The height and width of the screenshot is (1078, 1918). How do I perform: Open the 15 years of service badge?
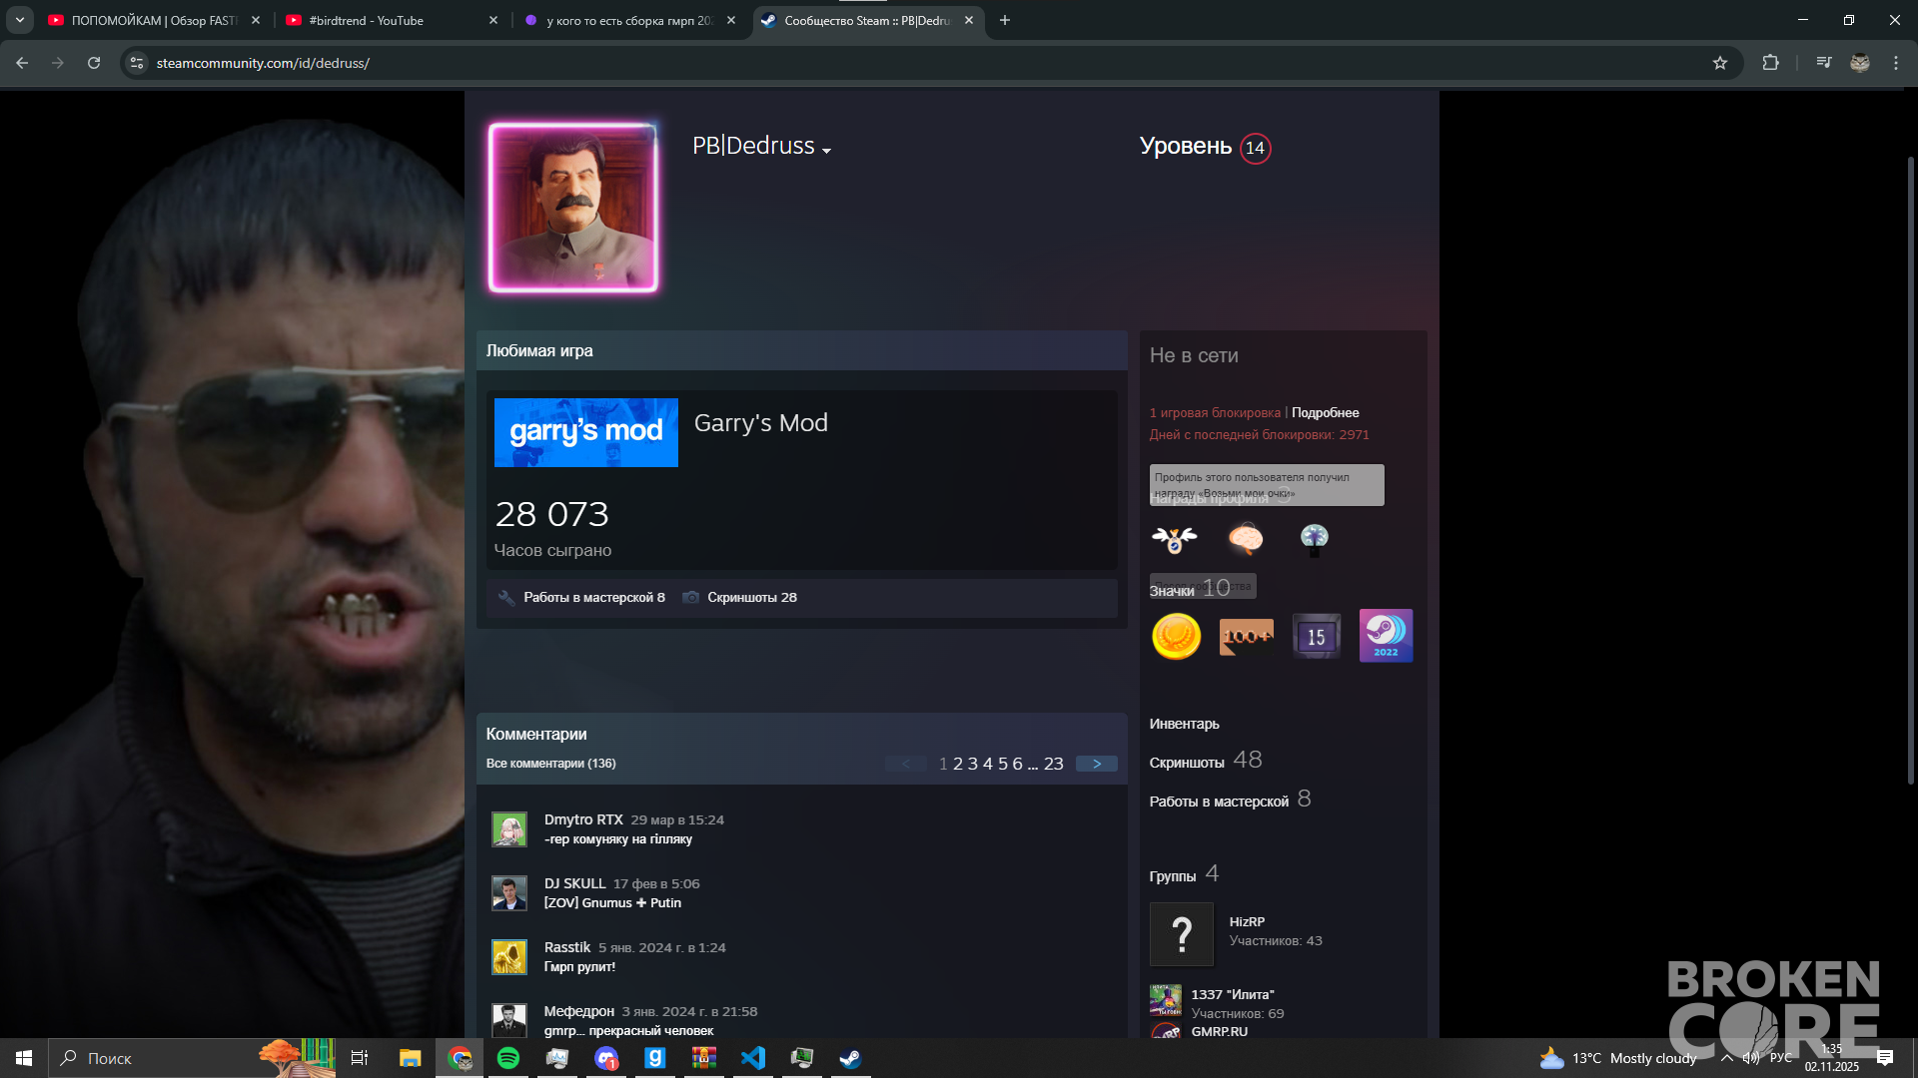(1317, 636)
